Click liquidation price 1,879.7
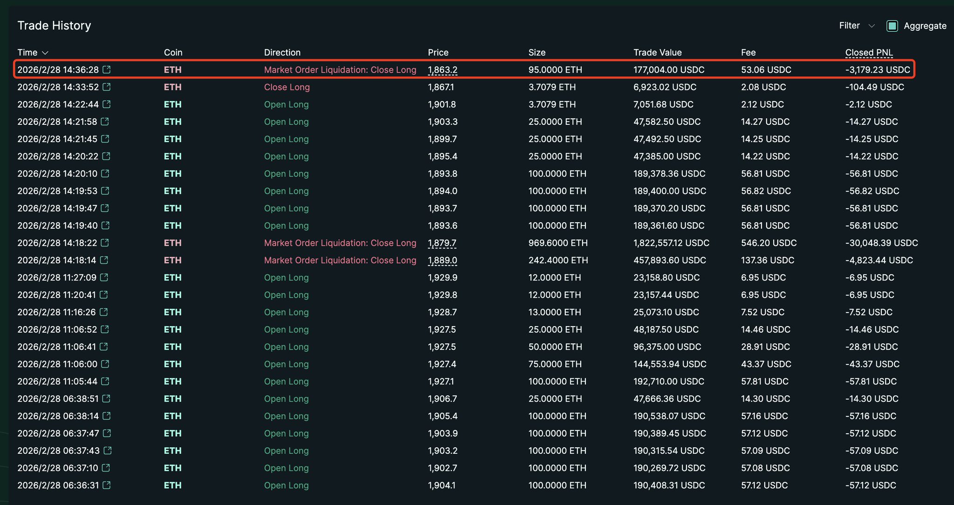This screenshot has width=954, height=505. pyautogui.click(x=442, y=243)
